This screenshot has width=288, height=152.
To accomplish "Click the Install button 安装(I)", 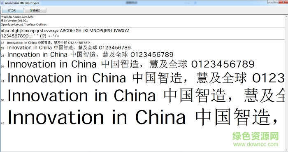I will [35, 10].
